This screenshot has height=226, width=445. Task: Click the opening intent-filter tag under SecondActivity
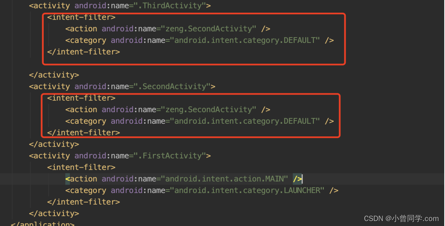[x=81, y=98]
